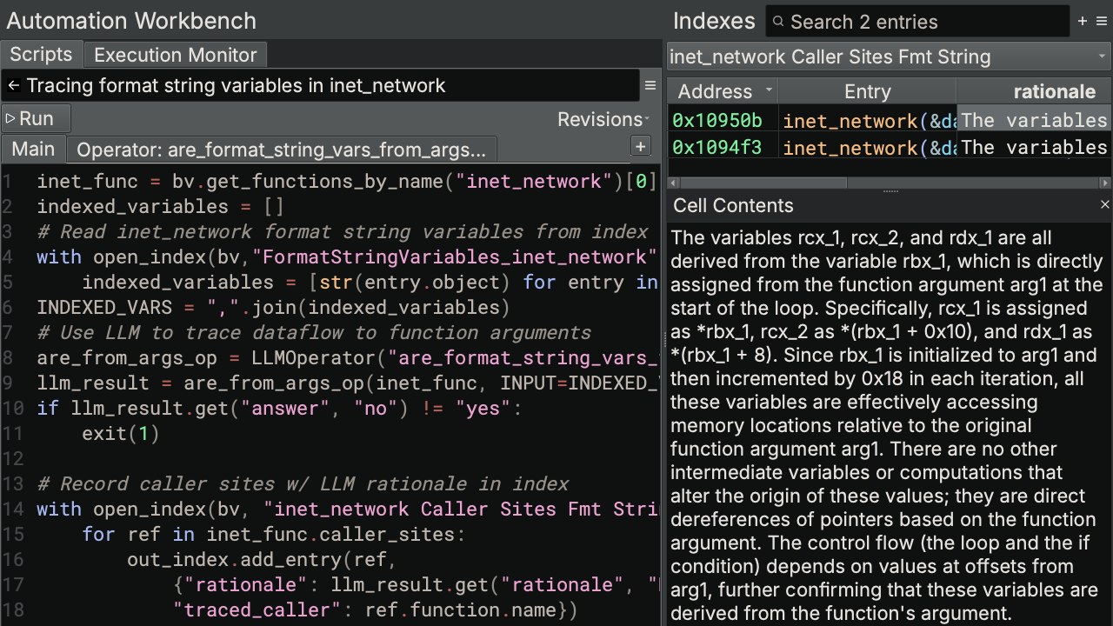Click the scrollbar right arrow under table
1113x626 pixels.
click(1105, 183)
